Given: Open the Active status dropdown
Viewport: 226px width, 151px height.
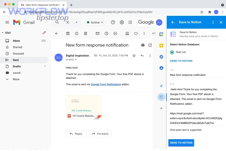Looking at the screenshot, I should point(95,22).
